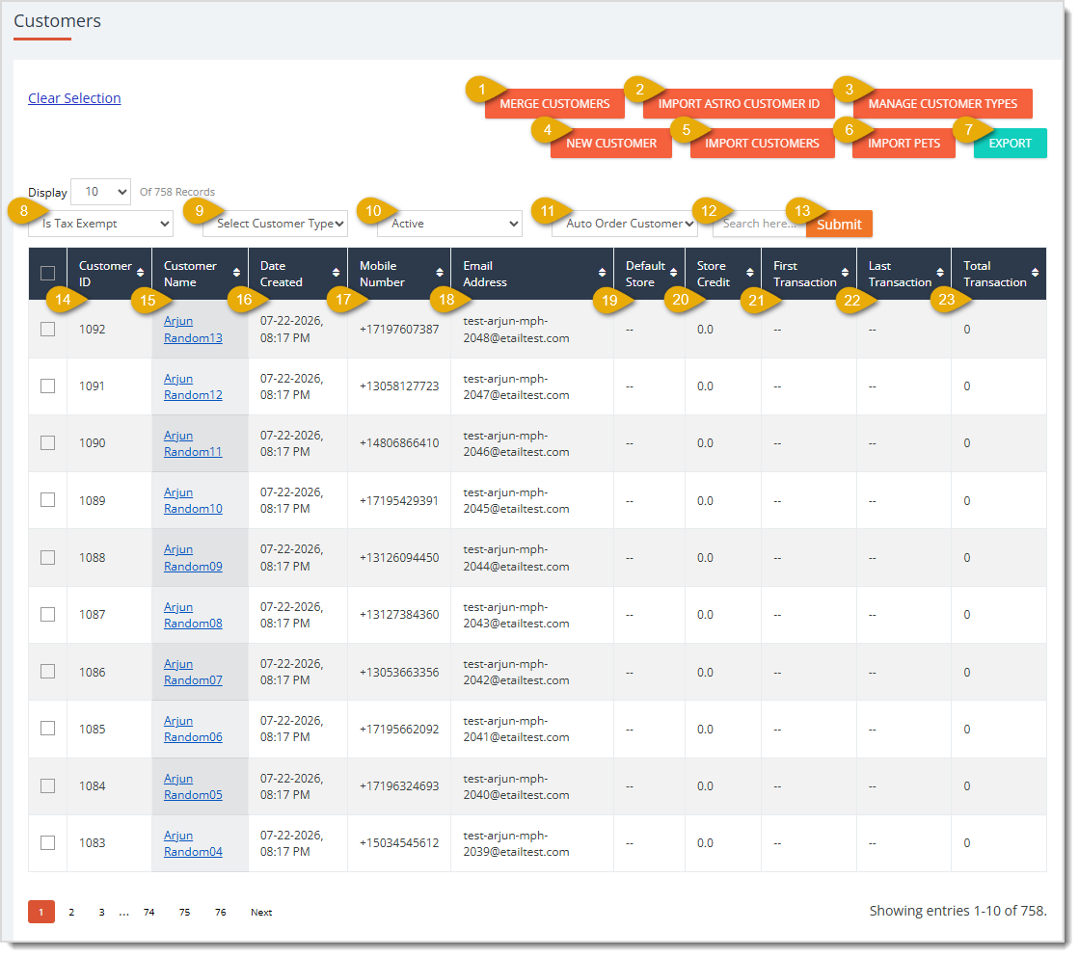Click Import Pets button

pos(904,144)
